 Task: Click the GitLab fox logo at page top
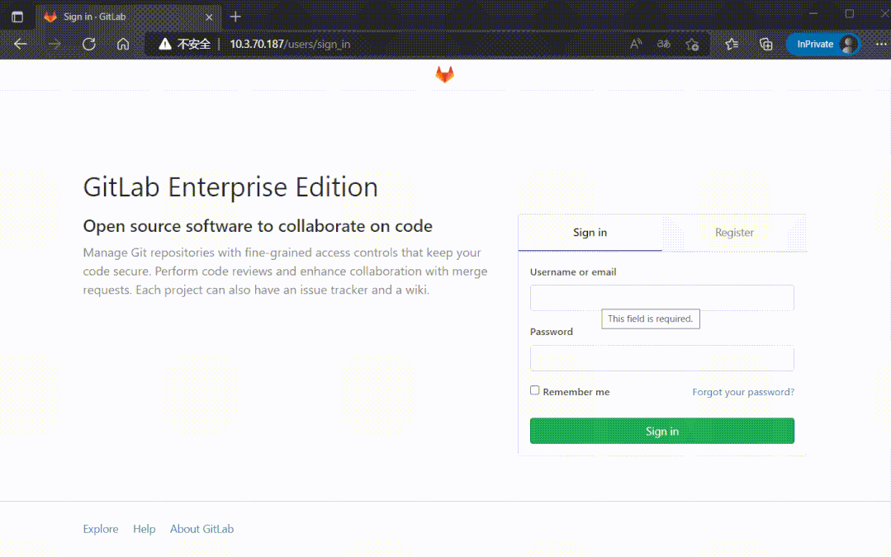tap(444, 75)
